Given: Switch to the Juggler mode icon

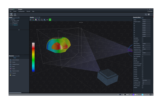Looking at the screenshot, I should point(15,14).
